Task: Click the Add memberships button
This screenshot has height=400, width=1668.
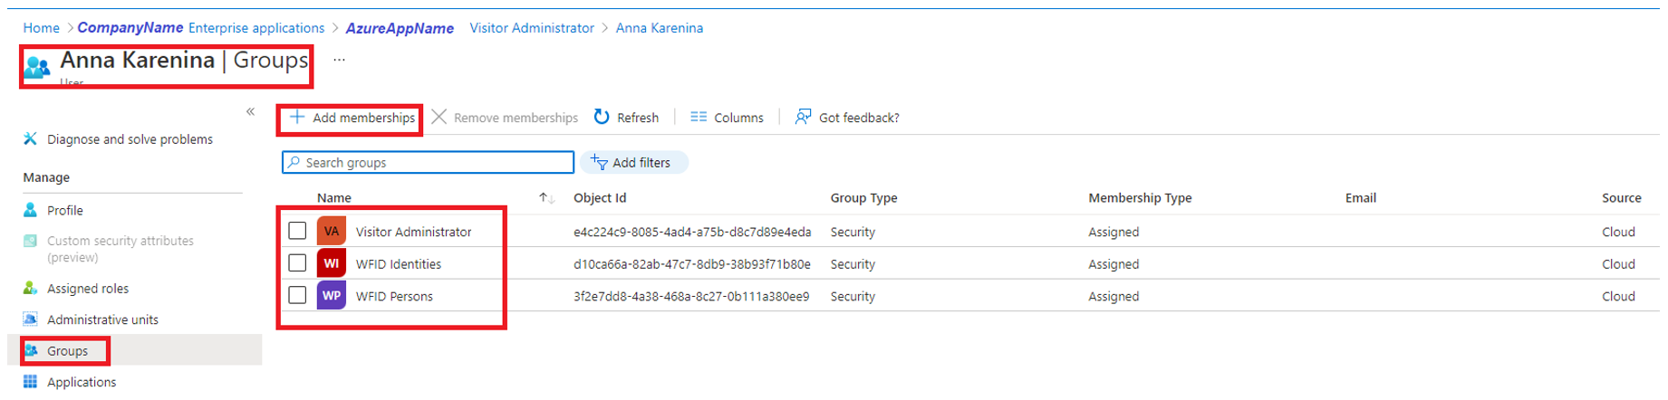Action: point(352,118)
